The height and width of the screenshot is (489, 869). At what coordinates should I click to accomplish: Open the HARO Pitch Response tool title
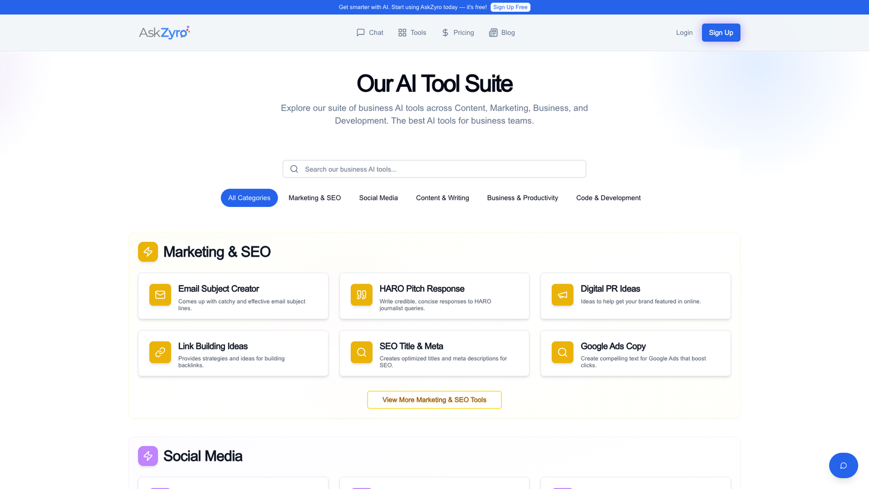[x=422, y=289]
